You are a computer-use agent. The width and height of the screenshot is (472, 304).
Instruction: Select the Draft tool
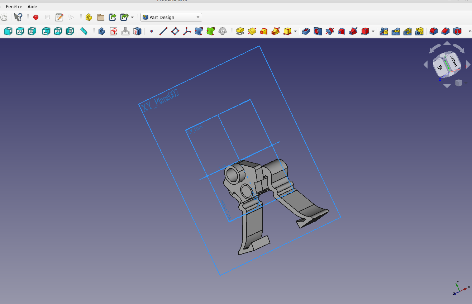[457, 32]
